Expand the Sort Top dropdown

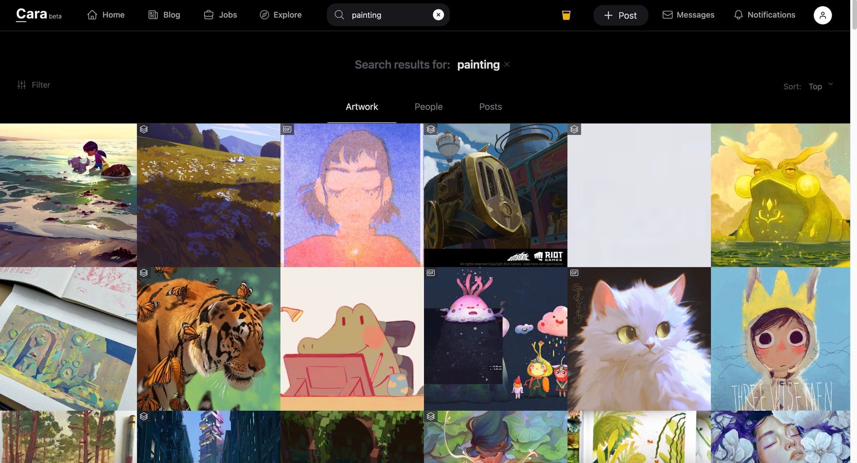(820, 86)
